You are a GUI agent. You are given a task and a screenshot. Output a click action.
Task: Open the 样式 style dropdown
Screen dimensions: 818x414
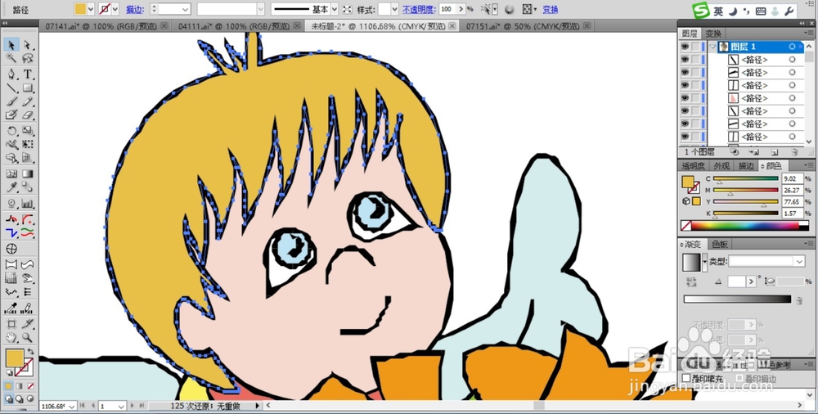[395, 9]
